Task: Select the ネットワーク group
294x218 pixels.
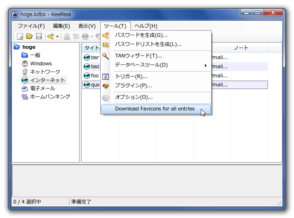Action: coord(45,72)
